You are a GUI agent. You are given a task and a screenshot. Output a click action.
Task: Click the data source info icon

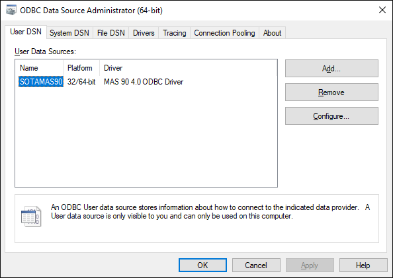tap(31, 216)
